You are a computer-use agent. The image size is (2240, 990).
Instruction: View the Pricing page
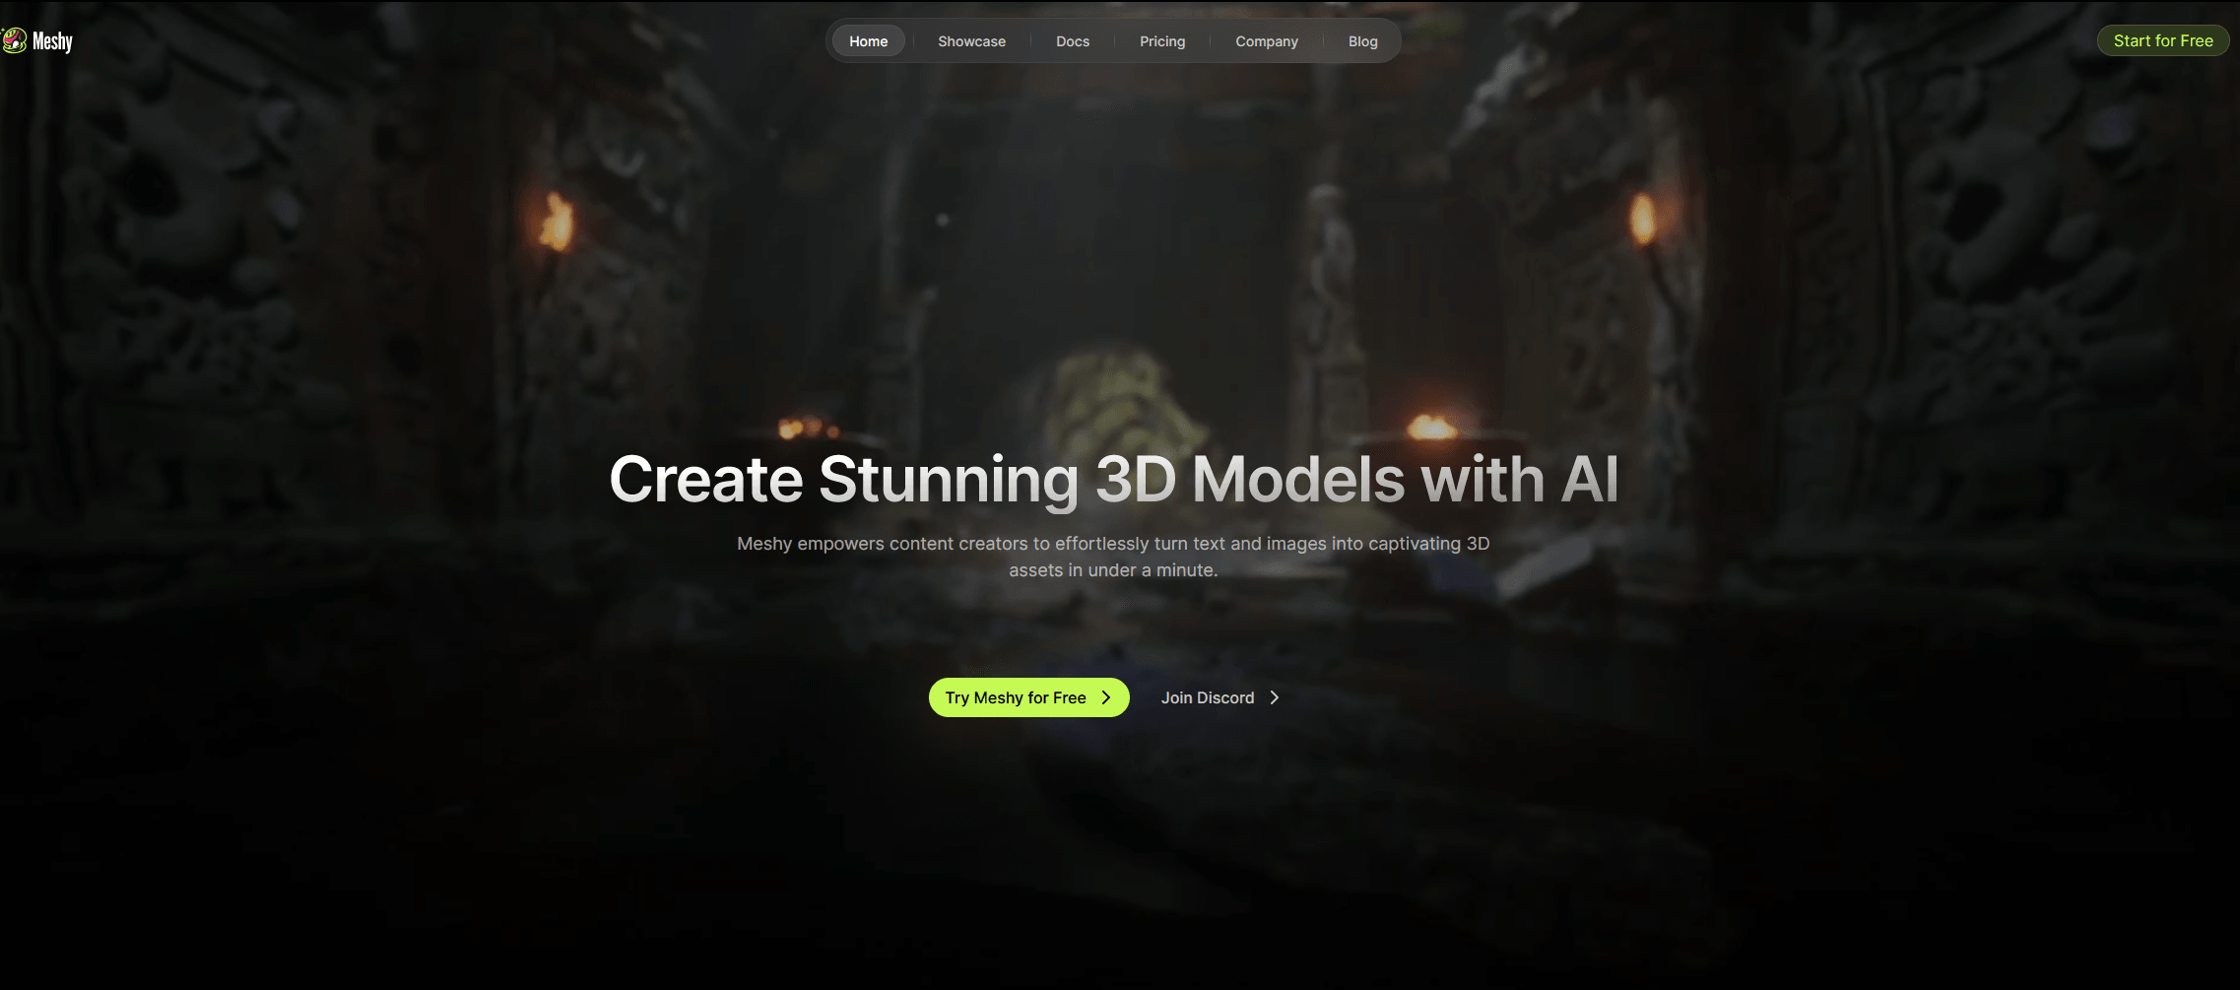coord(1162,41)
